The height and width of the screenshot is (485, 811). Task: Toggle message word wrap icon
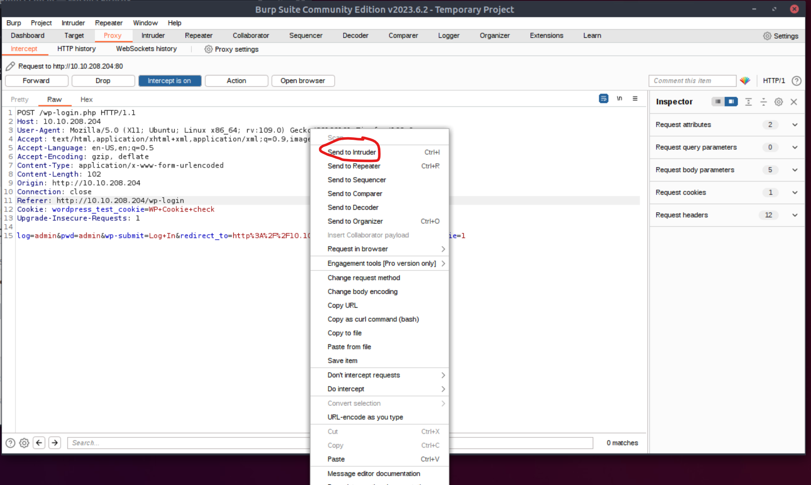(x=603, y=99)
